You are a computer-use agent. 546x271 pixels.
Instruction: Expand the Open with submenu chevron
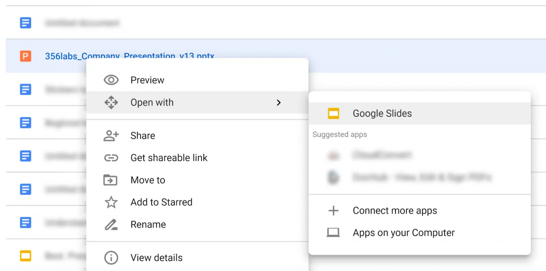click(279, 102)
